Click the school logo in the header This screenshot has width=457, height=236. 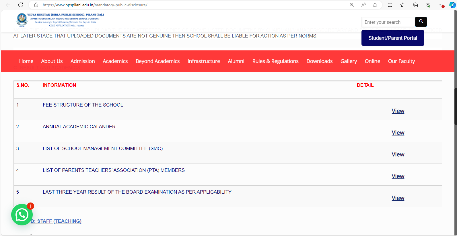coord(22,19)
